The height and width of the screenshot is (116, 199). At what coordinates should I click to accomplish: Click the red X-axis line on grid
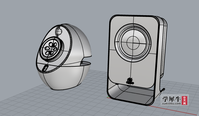pos(178,110)
